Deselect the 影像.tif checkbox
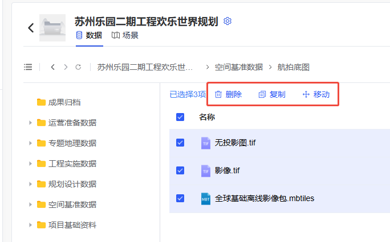The width and height of the screenshot is (390, 242). pos(180,170)
